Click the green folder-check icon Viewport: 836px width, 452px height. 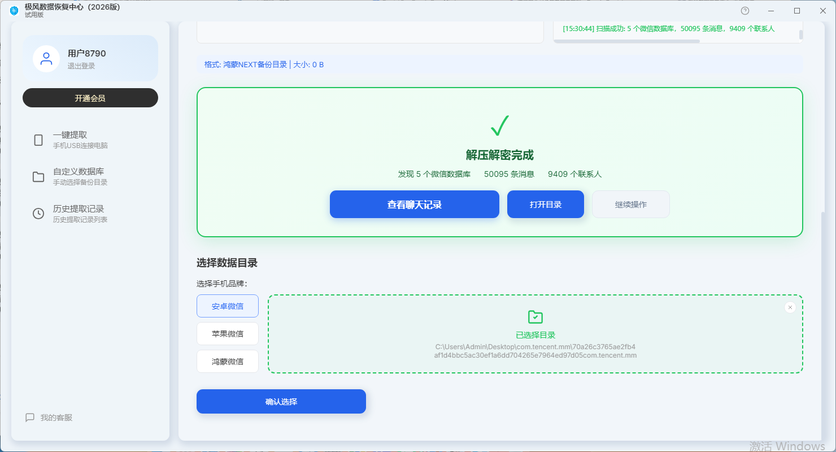pos(535,317)
